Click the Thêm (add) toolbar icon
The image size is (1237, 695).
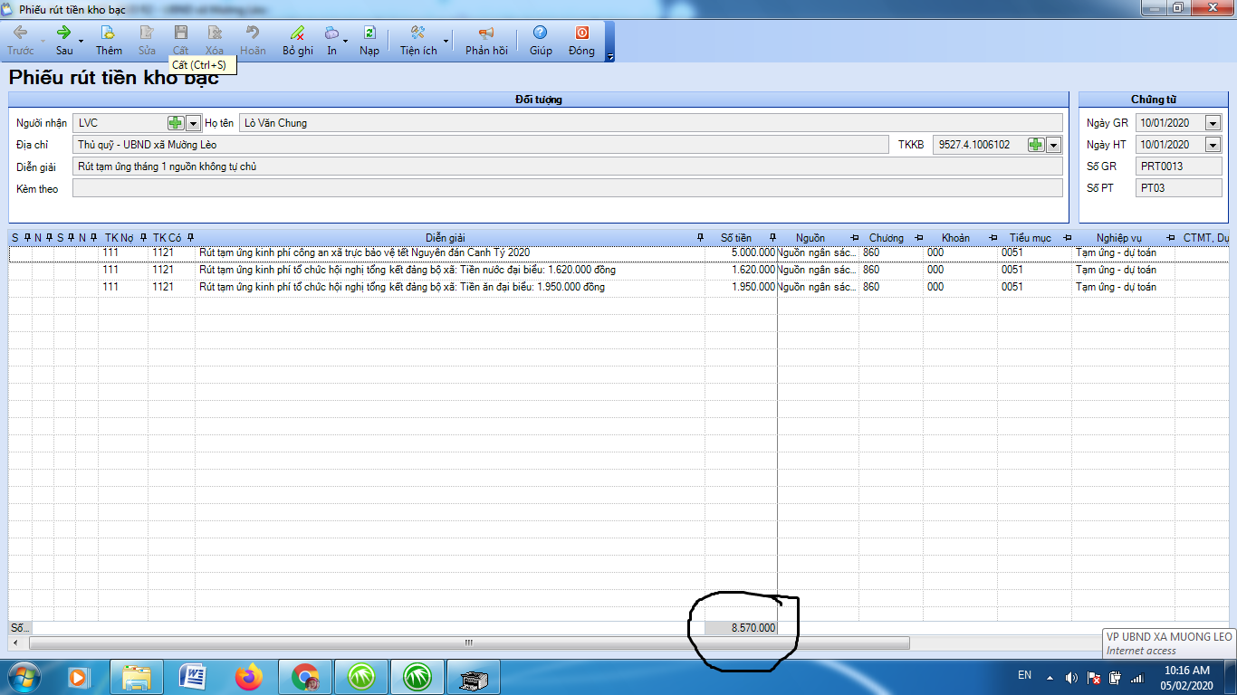pyautogui.click(x=108, y=33)
